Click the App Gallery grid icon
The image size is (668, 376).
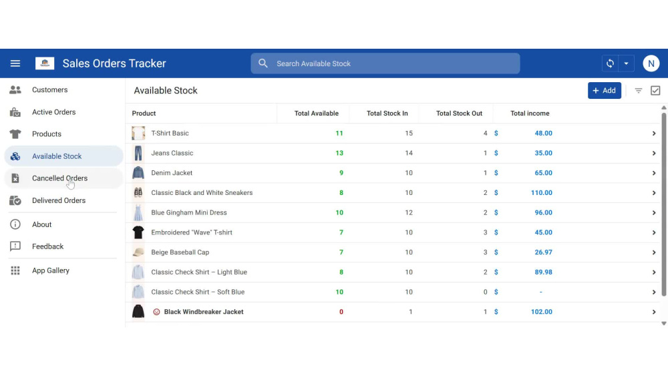click(15, 270)
